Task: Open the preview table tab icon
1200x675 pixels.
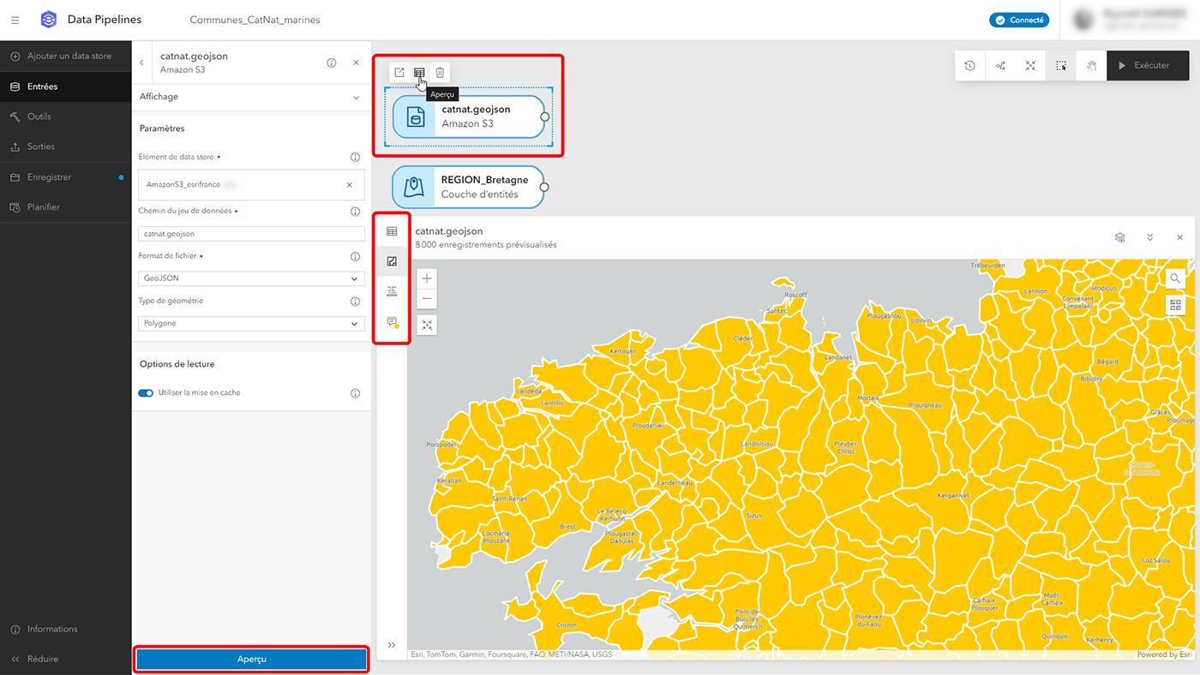Action: click(392, 231)
